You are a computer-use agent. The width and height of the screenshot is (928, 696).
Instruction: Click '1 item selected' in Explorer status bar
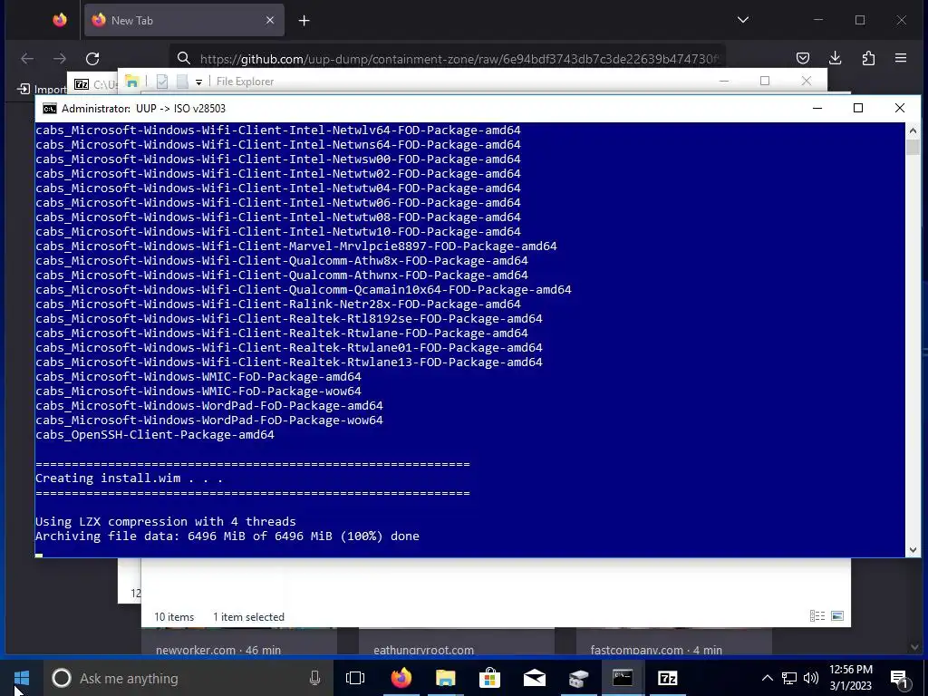(248, 616)
